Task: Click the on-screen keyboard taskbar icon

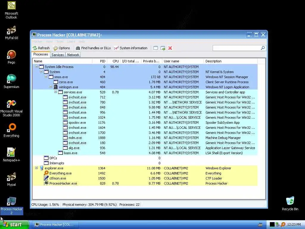Action: (260, 225)
